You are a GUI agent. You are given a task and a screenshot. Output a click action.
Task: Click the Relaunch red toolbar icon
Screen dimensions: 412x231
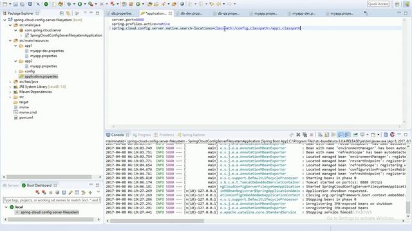(x=113, y=4)
